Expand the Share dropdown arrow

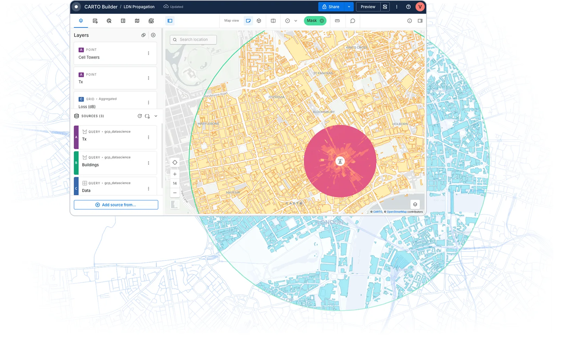(x=349, y=7)
